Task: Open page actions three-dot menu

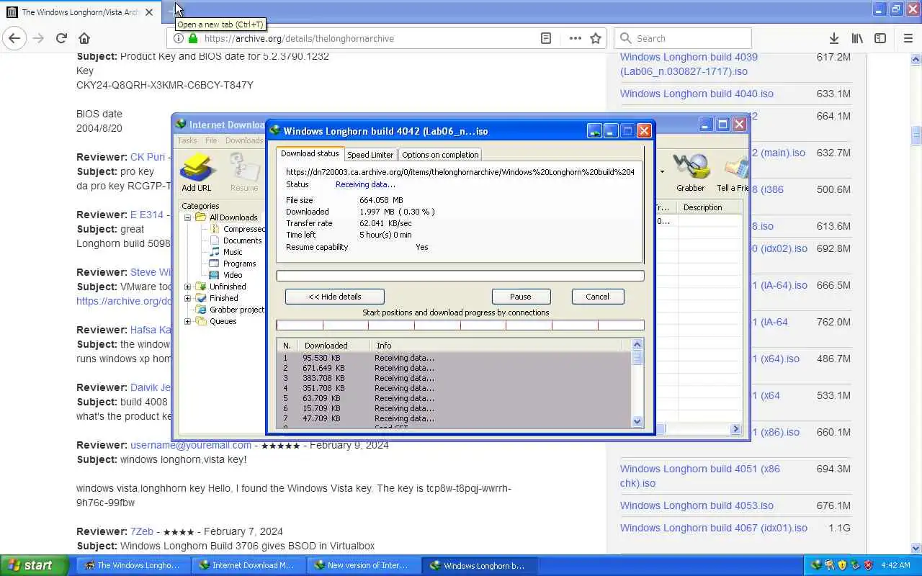Action: [x=575, y=38]
